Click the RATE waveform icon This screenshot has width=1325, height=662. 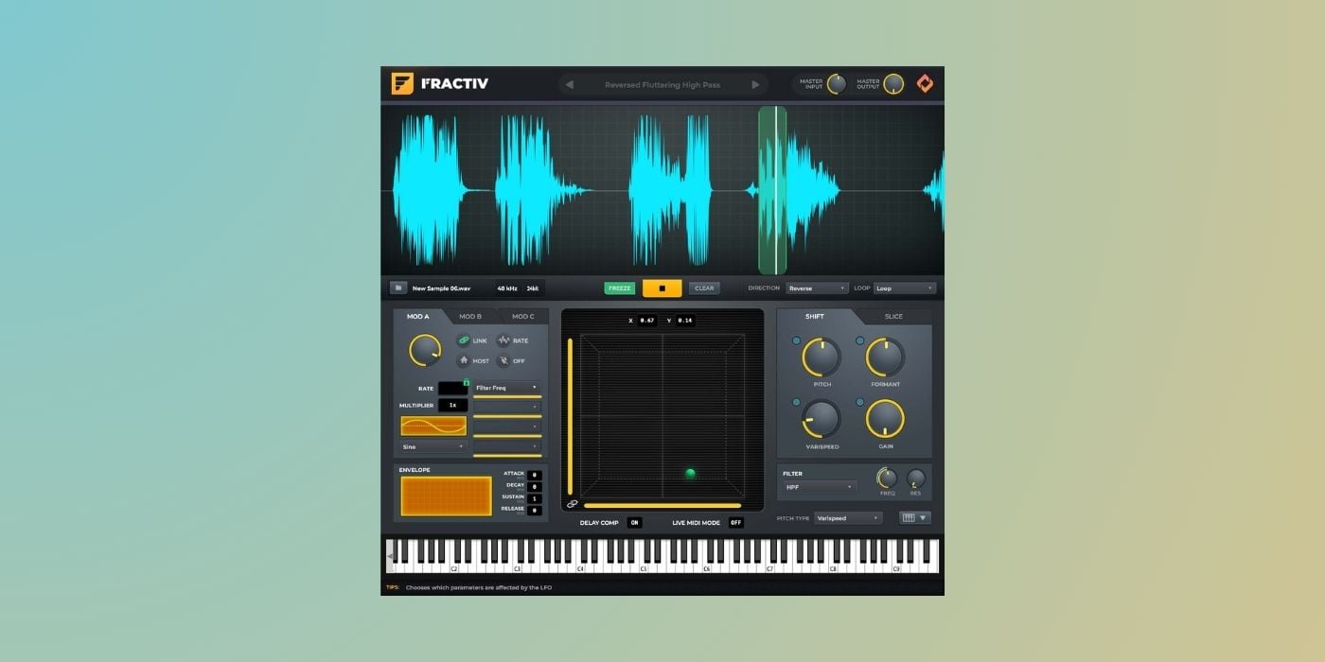(x=503, y=340)
